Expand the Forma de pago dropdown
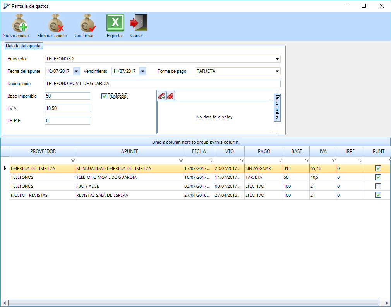This screenshot has width=391, height=307. coord(277,71)
